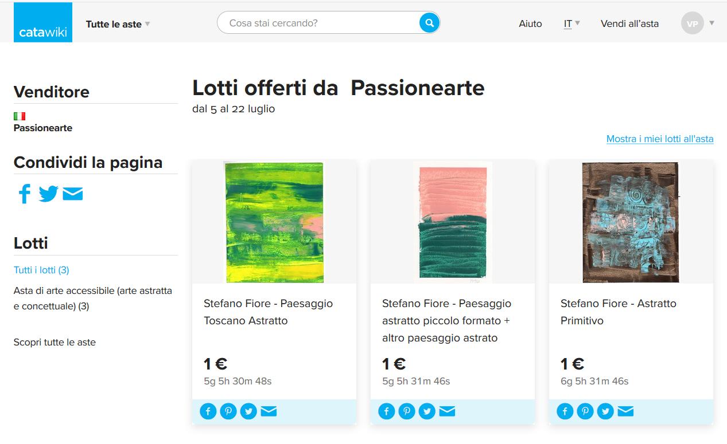Pin the Paesaggio Toscano Astratto lot on Pinterest

228,411
